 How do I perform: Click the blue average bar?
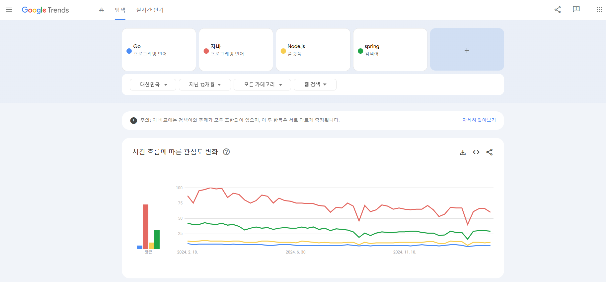[140, 247]
